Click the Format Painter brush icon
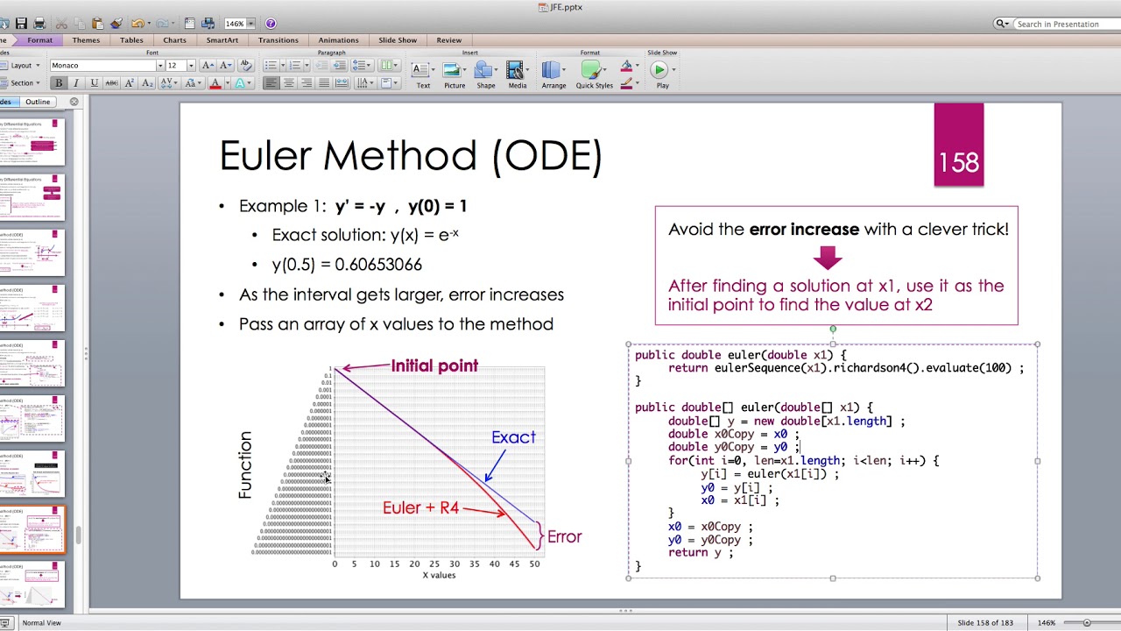The width and height of the screenshot is (1121, 631). point(116,24)
